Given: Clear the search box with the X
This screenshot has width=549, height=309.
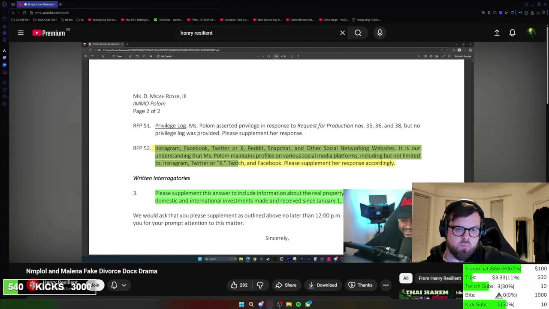Looking at the screenshot, I should coord(342,33).
